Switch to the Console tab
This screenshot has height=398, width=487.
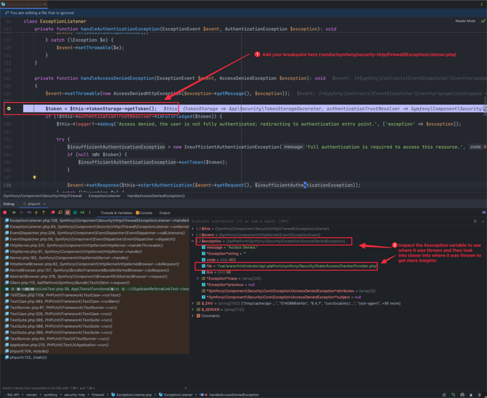point(145,213)
